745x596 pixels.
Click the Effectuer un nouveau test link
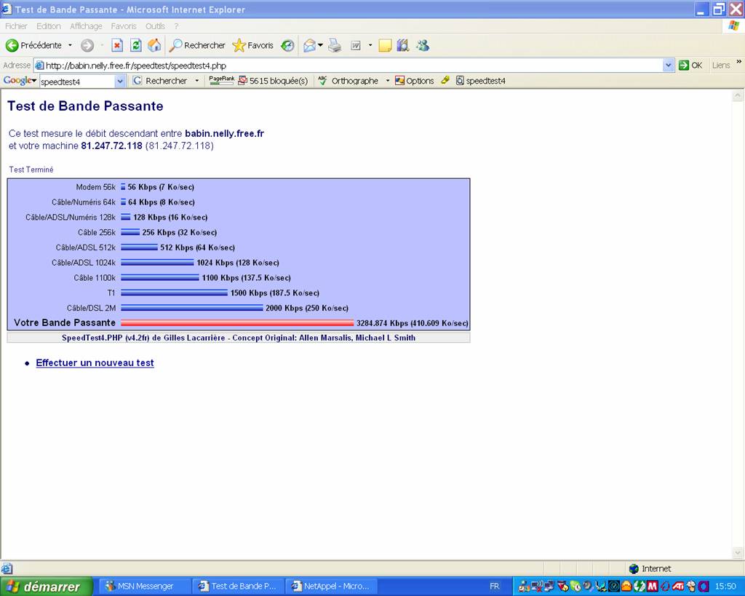pos(95,362)
